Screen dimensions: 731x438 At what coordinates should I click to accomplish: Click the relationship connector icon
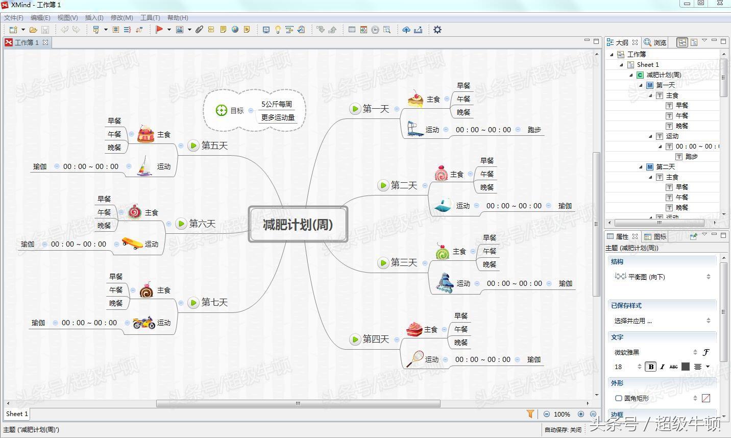click(139, 30)
